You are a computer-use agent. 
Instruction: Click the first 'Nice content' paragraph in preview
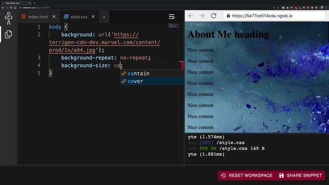200,50
